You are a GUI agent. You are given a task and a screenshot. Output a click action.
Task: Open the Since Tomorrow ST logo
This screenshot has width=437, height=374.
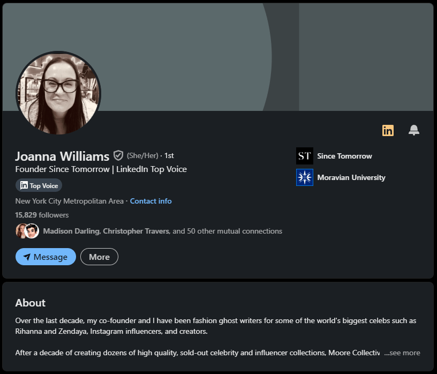(x=305, y=156)
